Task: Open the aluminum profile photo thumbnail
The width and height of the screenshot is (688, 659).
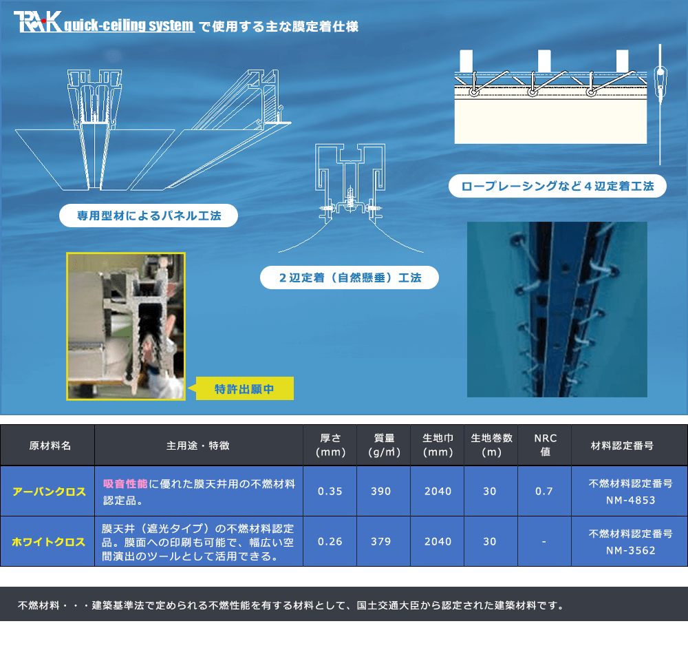Action: pos(126,326)
